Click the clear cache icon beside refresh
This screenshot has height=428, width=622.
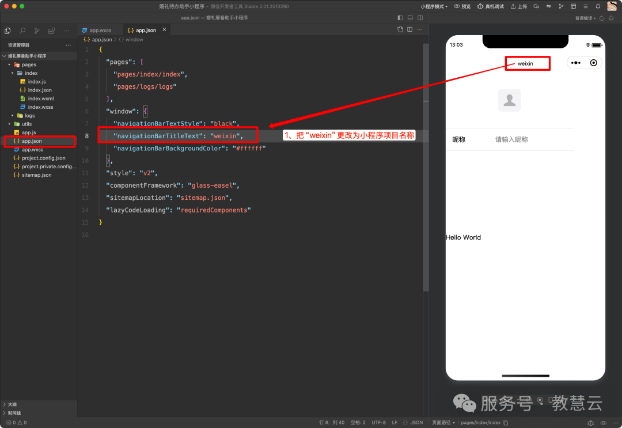click(611, 18)
